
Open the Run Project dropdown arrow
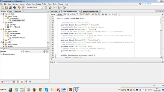tap(56, 7)
